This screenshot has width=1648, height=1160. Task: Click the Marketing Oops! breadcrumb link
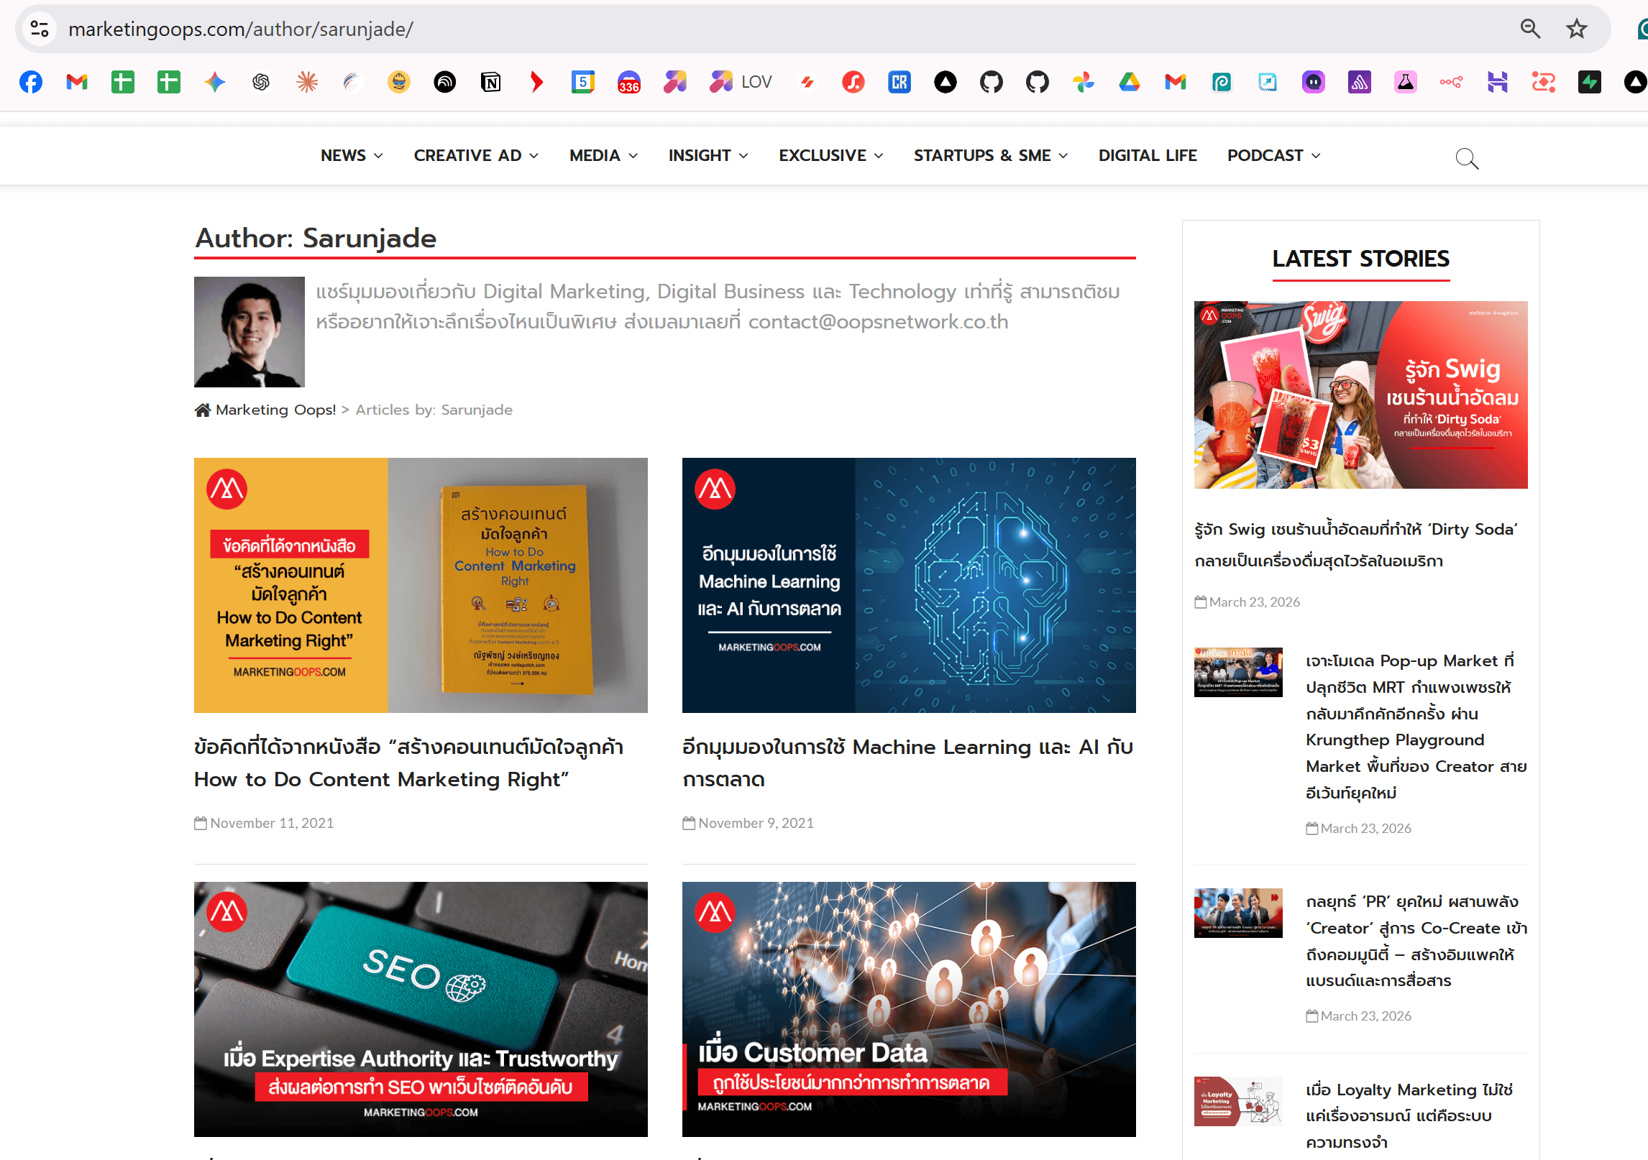tap(275, 410)
